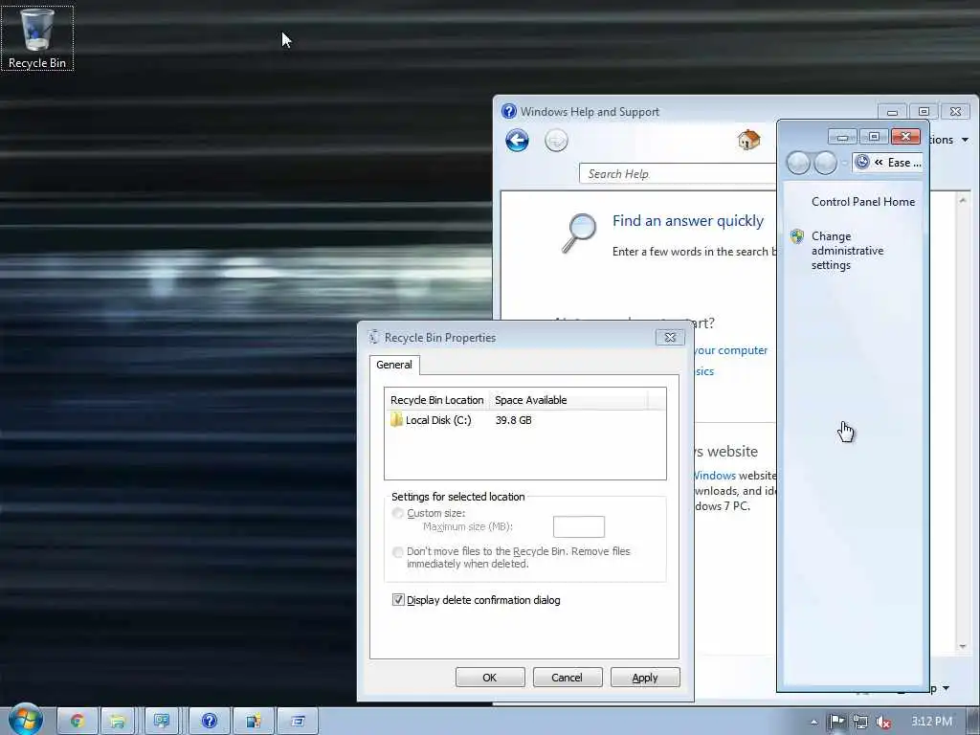The width and height of the screenshot is (980, 735).
Task: Click the Help window scrollbar down arrow
Action: pyautogui.click(x=963, y=646)
